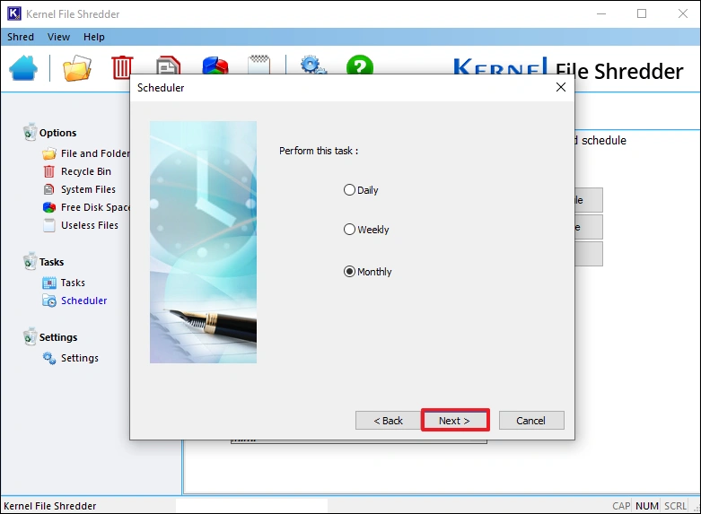Go back with the Back button

388,421
